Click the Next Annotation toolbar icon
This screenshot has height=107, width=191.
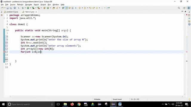(80, 8)
